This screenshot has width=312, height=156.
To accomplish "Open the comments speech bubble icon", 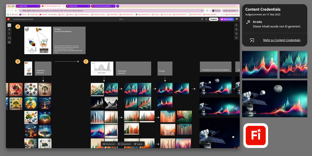I will point(236,38).
